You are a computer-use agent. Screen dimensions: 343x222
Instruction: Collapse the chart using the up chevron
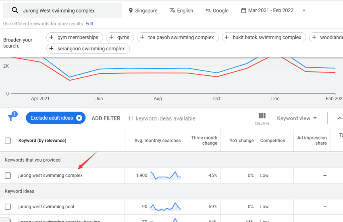pos(339,118)
